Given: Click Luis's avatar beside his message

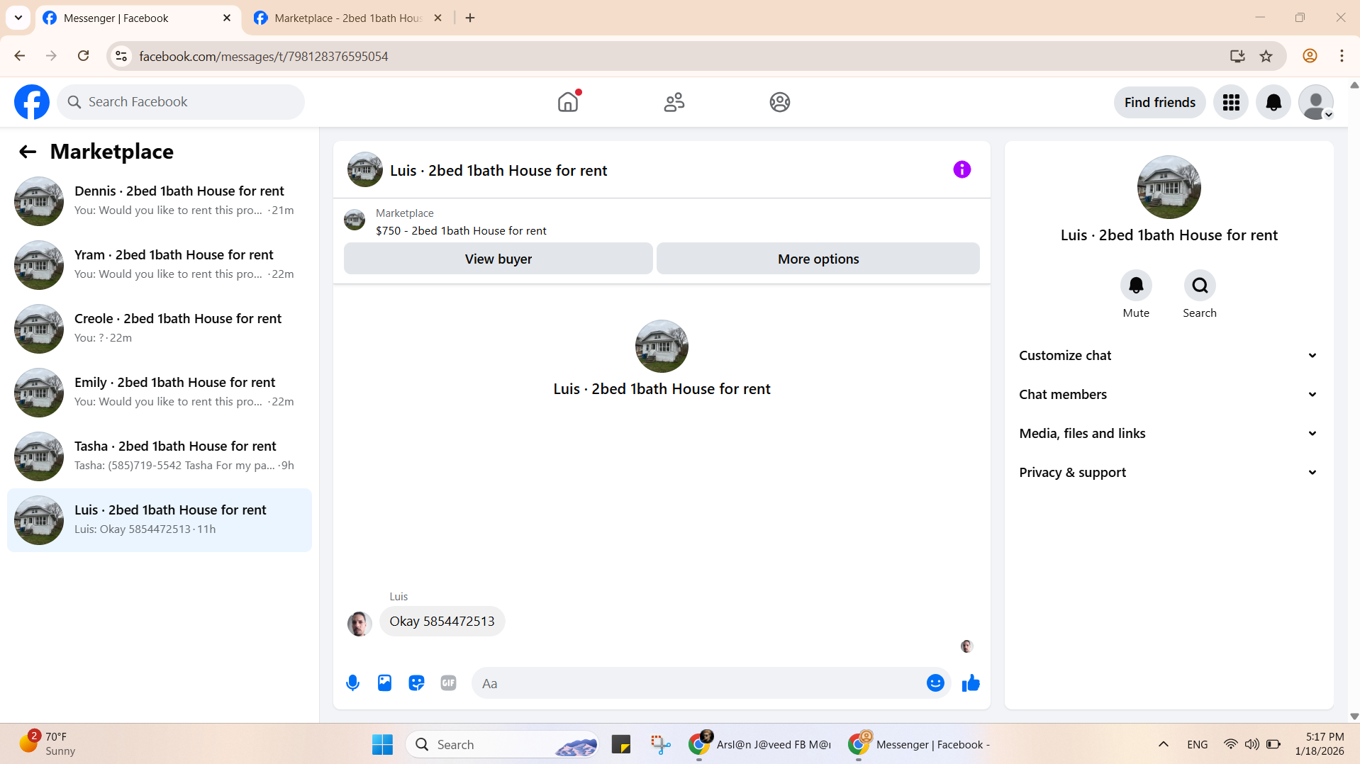Looking at the screenshot, I should pyautogui.click(x=359, y=624).
